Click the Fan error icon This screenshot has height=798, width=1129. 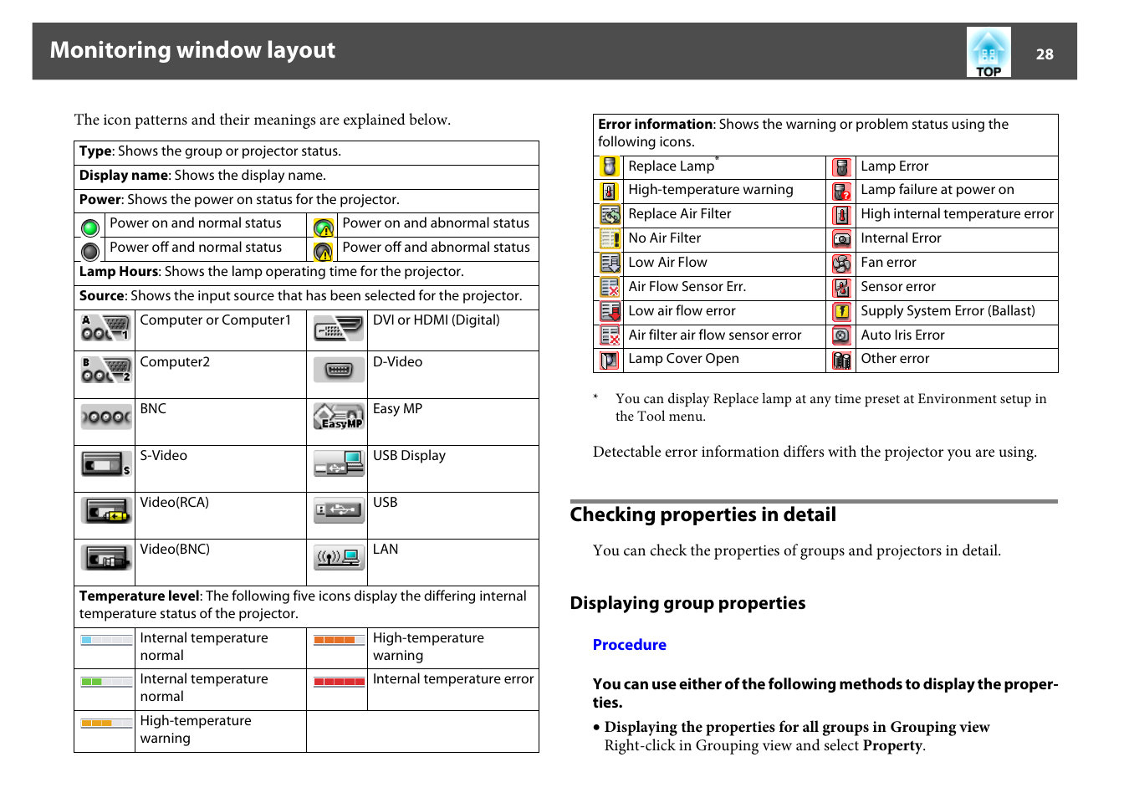[842, 263]
